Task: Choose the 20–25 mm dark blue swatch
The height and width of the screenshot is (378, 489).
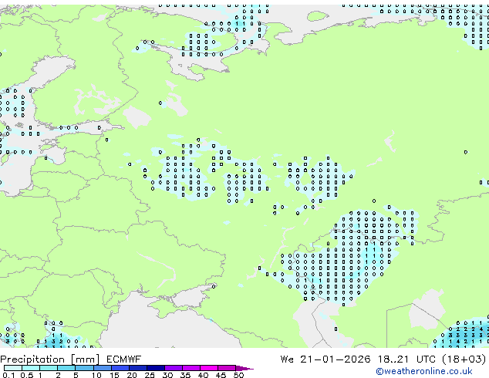Action: (137, 368)
